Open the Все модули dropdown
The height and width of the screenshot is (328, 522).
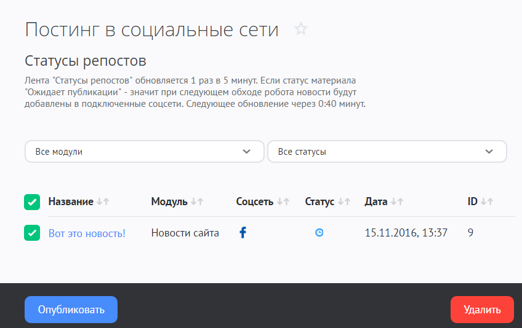coord(144,152)
